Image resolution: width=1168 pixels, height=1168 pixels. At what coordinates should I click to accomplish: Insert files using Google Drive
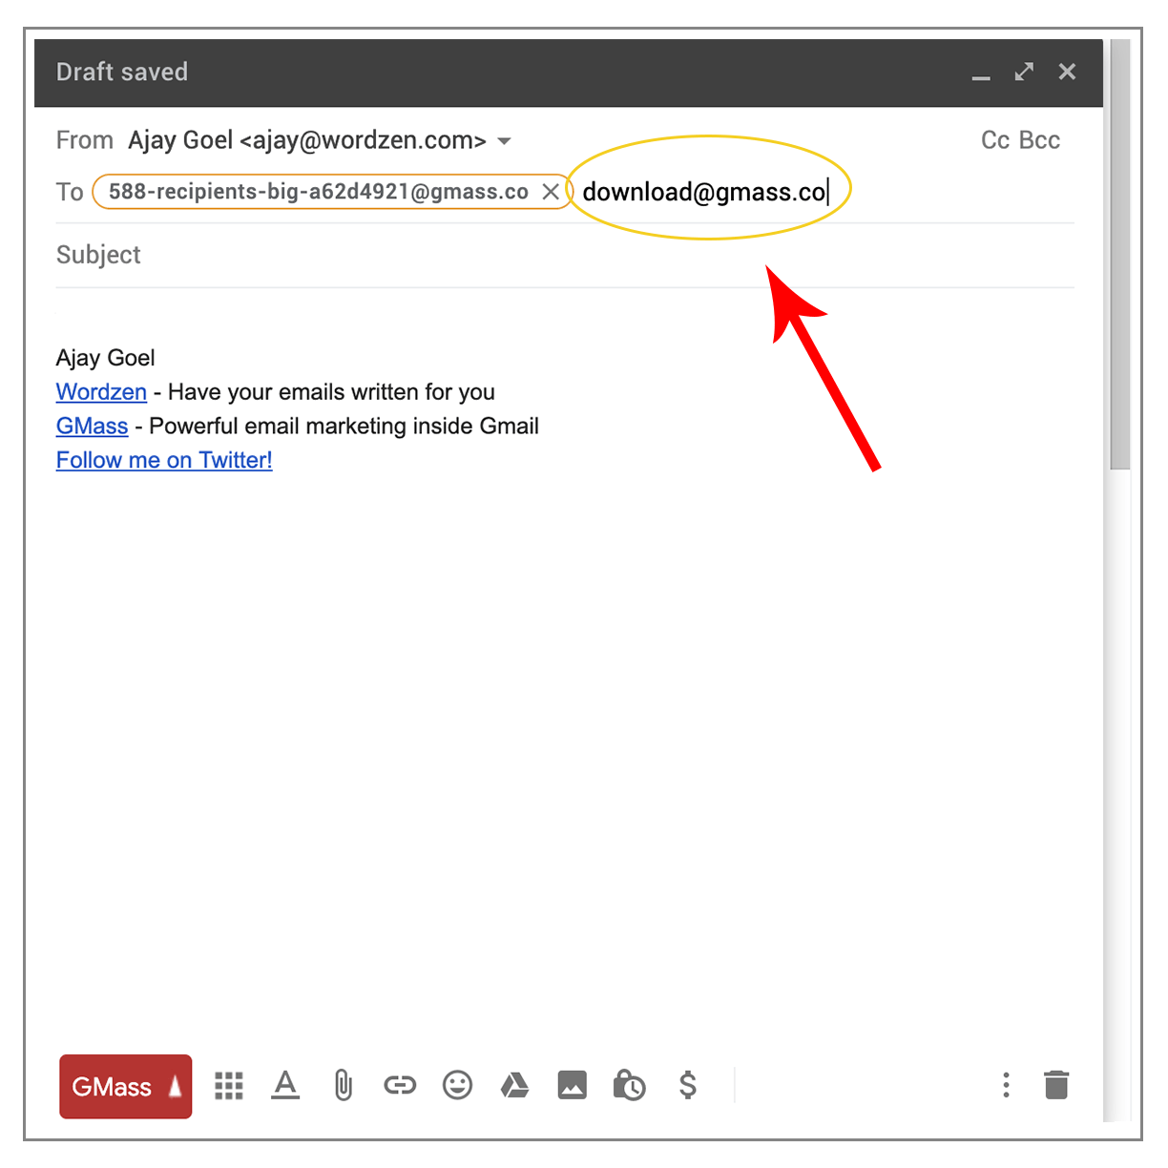pyautogui.click(x=515, y=1085)
